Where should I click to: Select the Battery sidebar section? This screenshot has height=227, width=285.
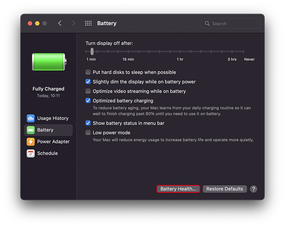pyautogui.click(x=48, y=130)
